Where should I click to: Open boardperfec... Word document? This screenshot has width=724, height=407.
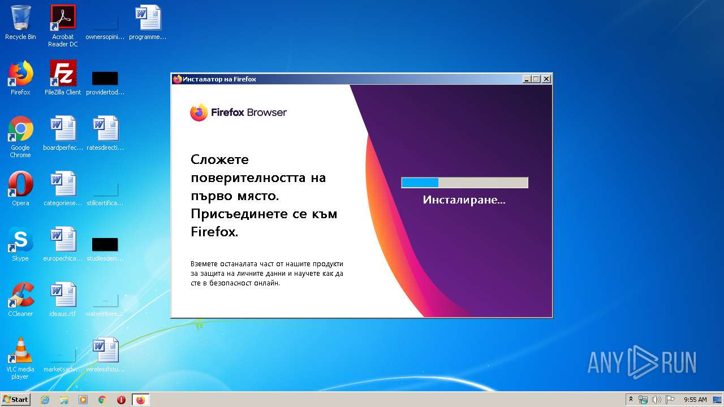coord(63,133)
